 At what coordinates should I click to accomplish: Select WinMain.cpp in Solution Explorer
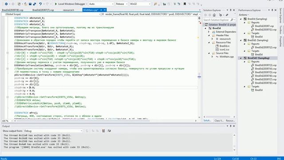[226, 56]
